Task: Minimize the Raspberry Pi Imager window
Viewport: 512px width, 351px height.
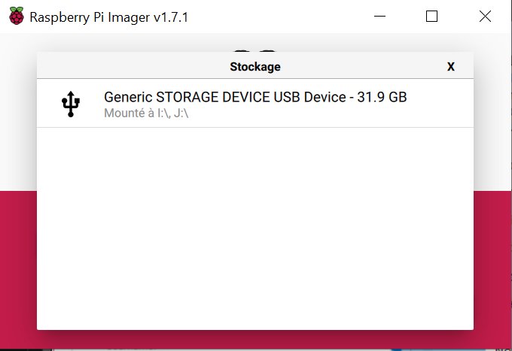Action: tap(379, 16)
